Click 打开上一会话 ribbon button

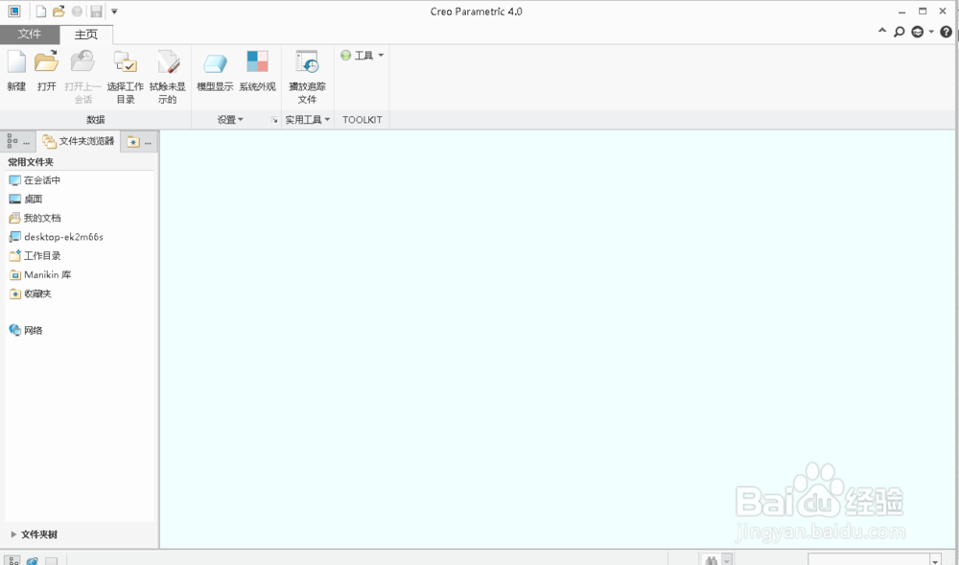pos(82,77)
